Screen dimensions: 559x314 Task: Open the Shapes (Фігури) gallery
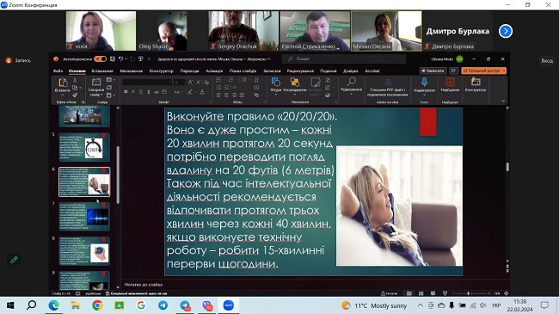[275, 83]
